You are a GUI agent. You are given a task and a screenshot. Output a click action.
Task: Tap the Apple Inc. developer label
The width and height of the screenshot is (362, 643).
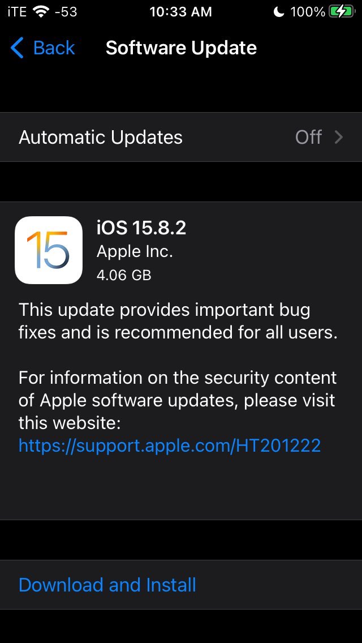click(x=135, y=251)
